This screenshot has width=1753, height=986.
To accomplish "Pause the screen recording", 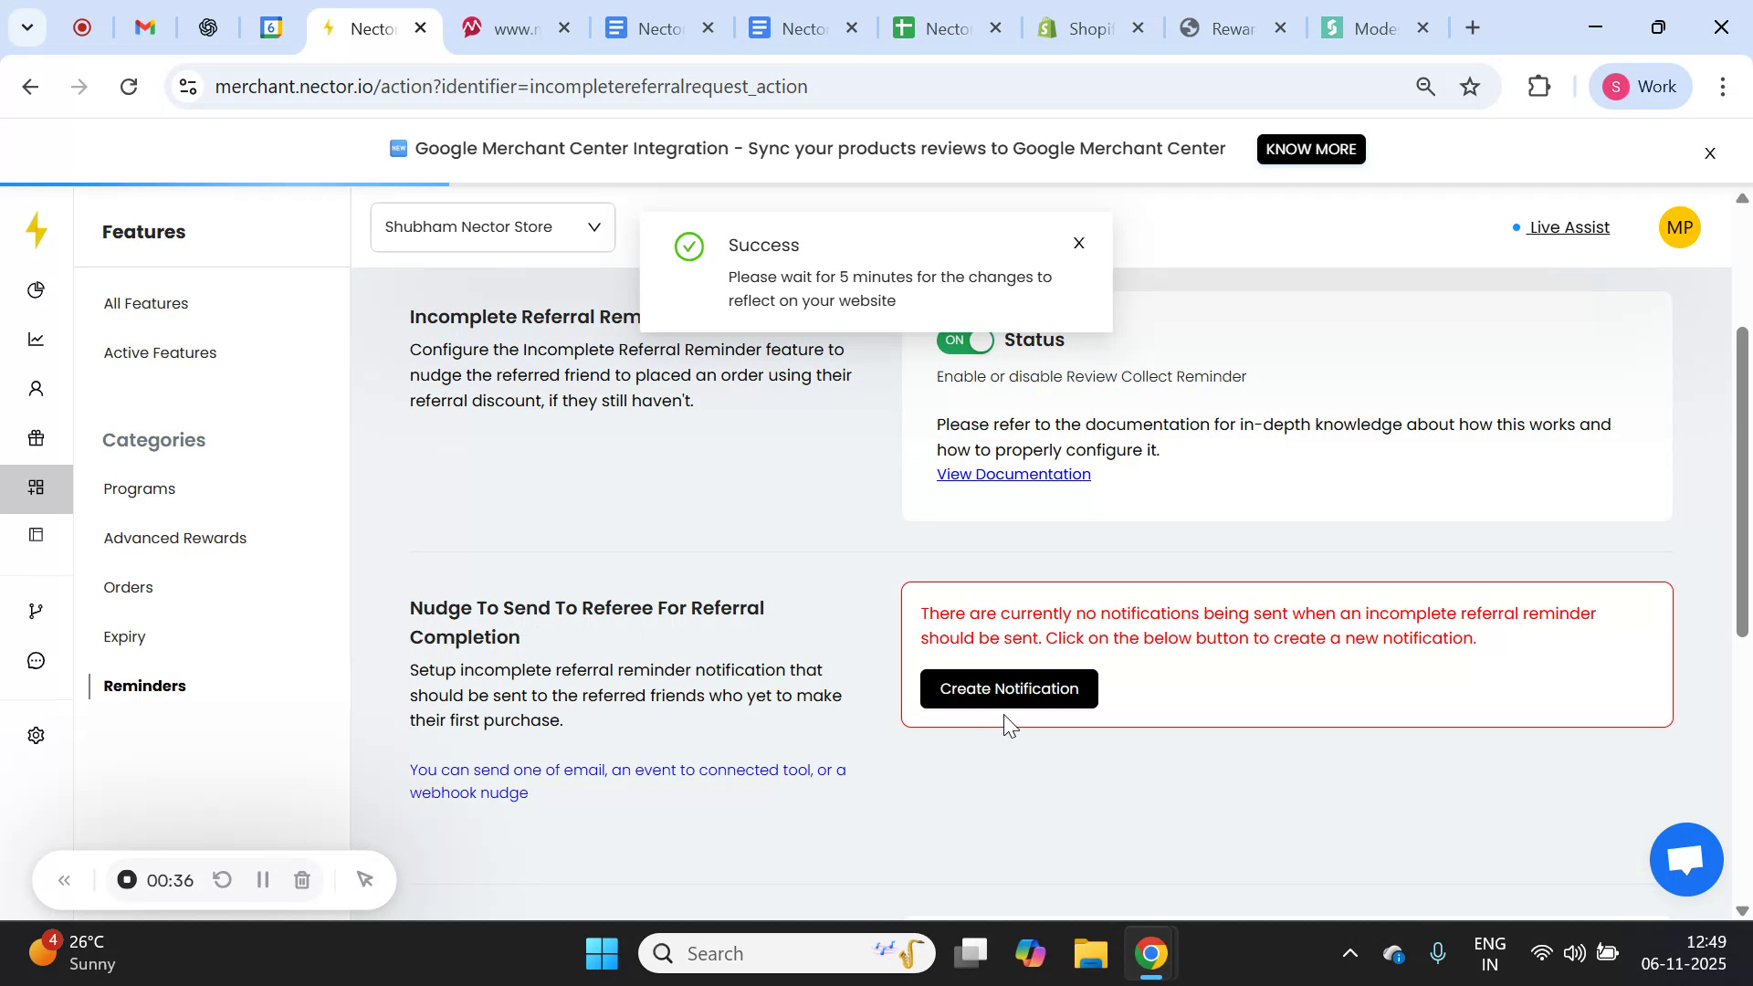I will pos(263,879).
